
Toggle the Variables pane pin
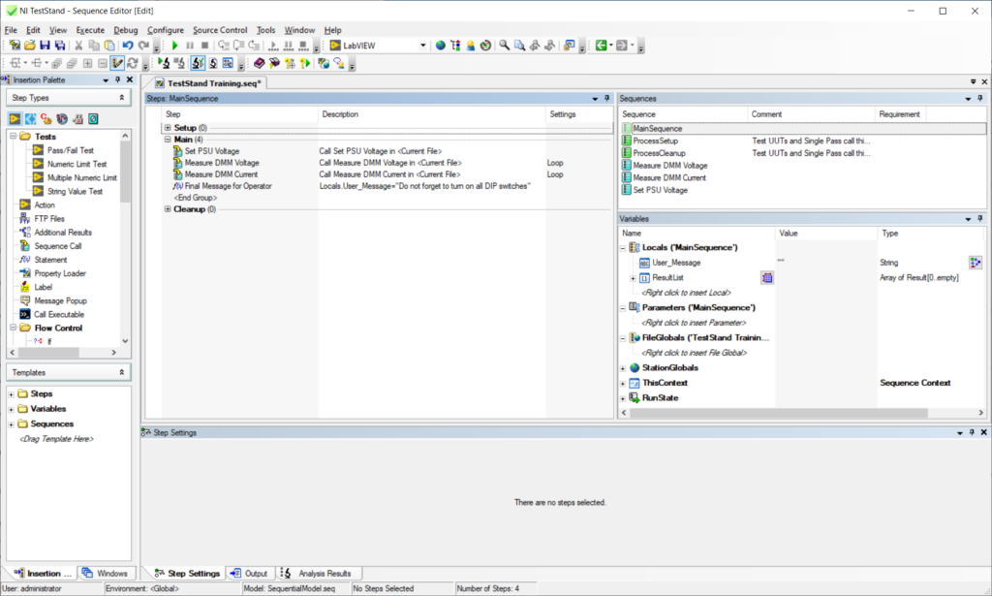pos(980,218)
